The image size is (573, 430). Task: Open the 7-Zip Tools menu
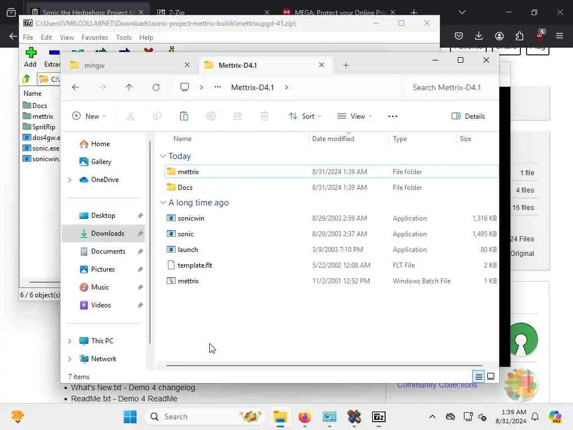click(x=124, y=38)
